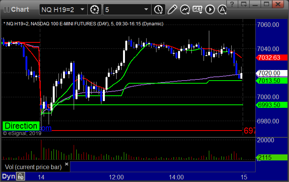Image resolution: width=289 pixels, height=182 pixels.
Task: Open the chart type line-graph menu
Action: tap(185, 9)
